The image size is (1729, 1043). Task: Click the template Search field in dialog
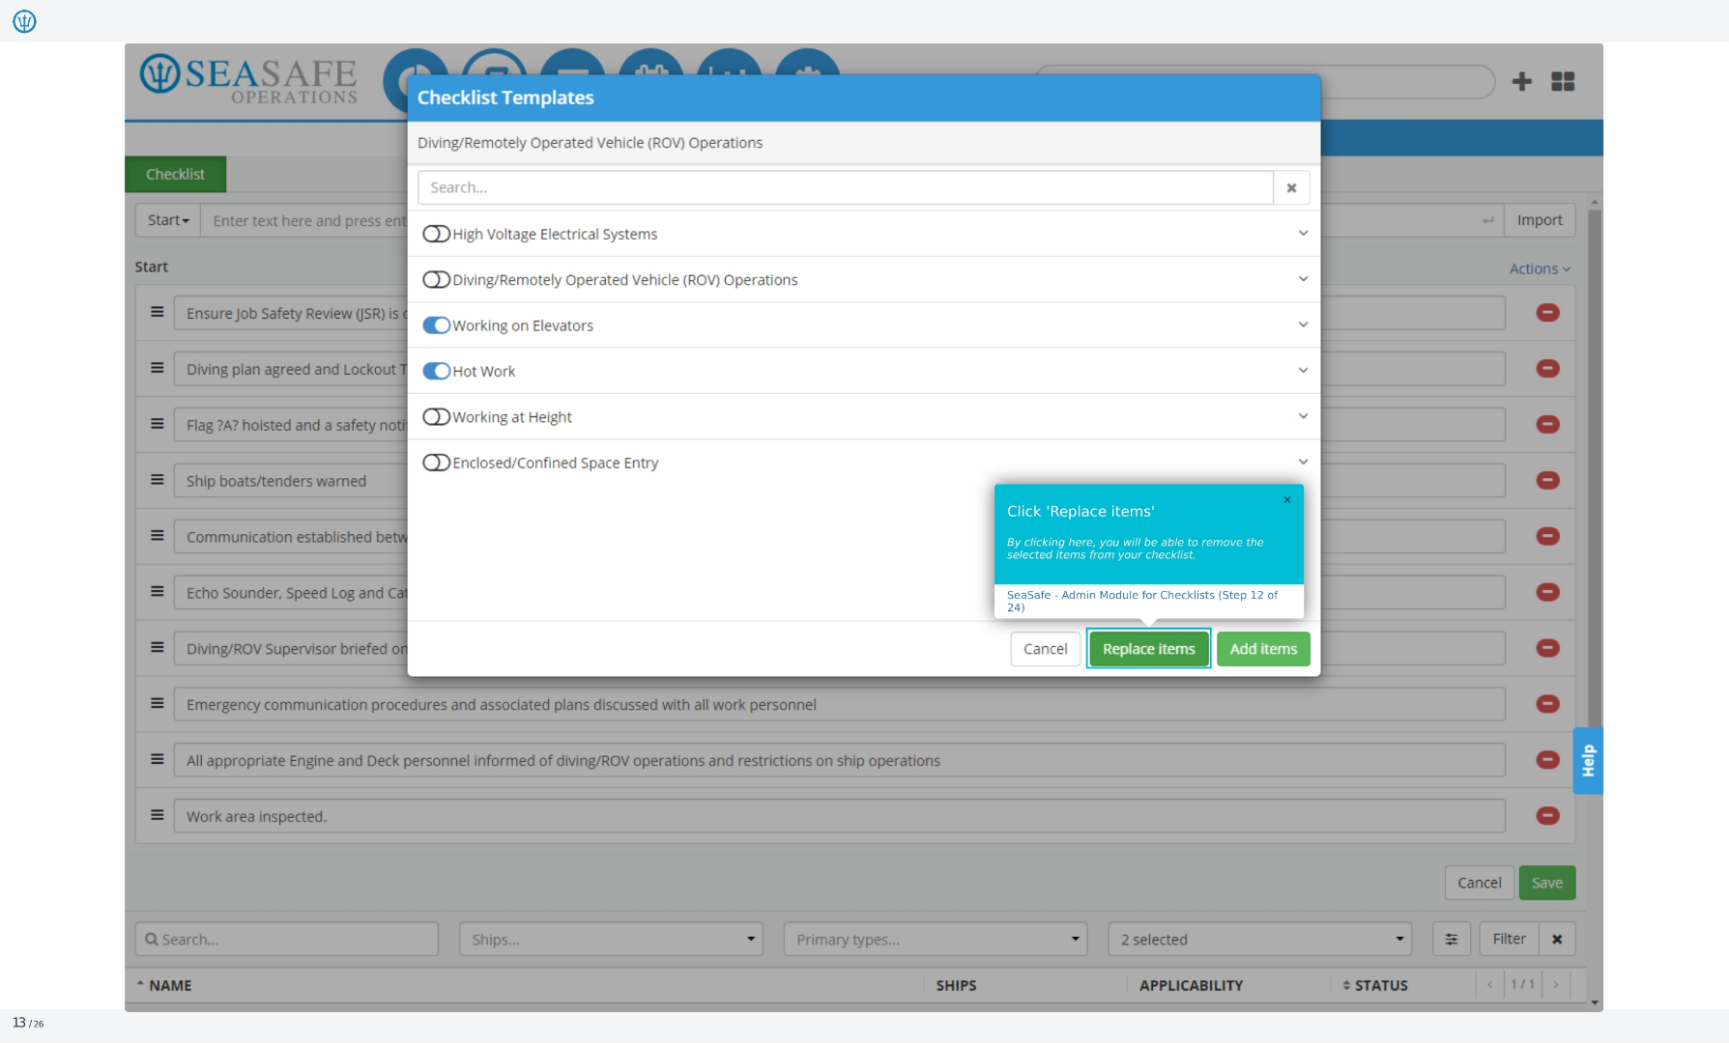pos(845,187)
